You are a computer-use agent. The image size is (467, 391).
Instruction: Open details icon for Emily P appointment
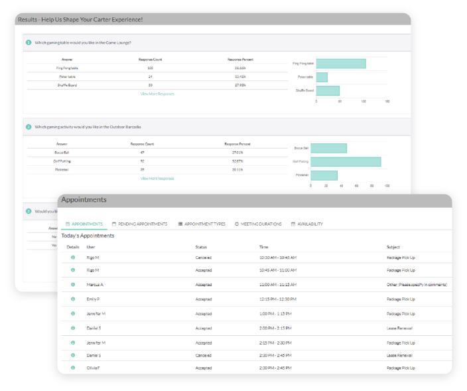tap(73, 299)
